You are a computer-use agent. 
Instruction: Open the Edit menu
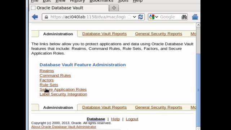click(47, 1)
